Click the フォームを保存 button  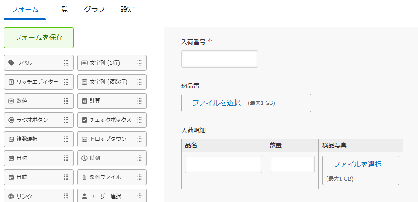39,38
